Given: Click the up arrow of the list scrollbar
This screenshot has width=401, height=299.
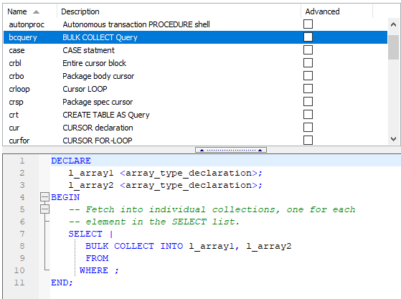Looking at the screenshot, I should 393,24.
